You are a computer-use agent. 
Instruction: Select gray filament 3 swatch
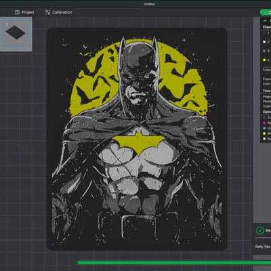[x=264, y=51]
